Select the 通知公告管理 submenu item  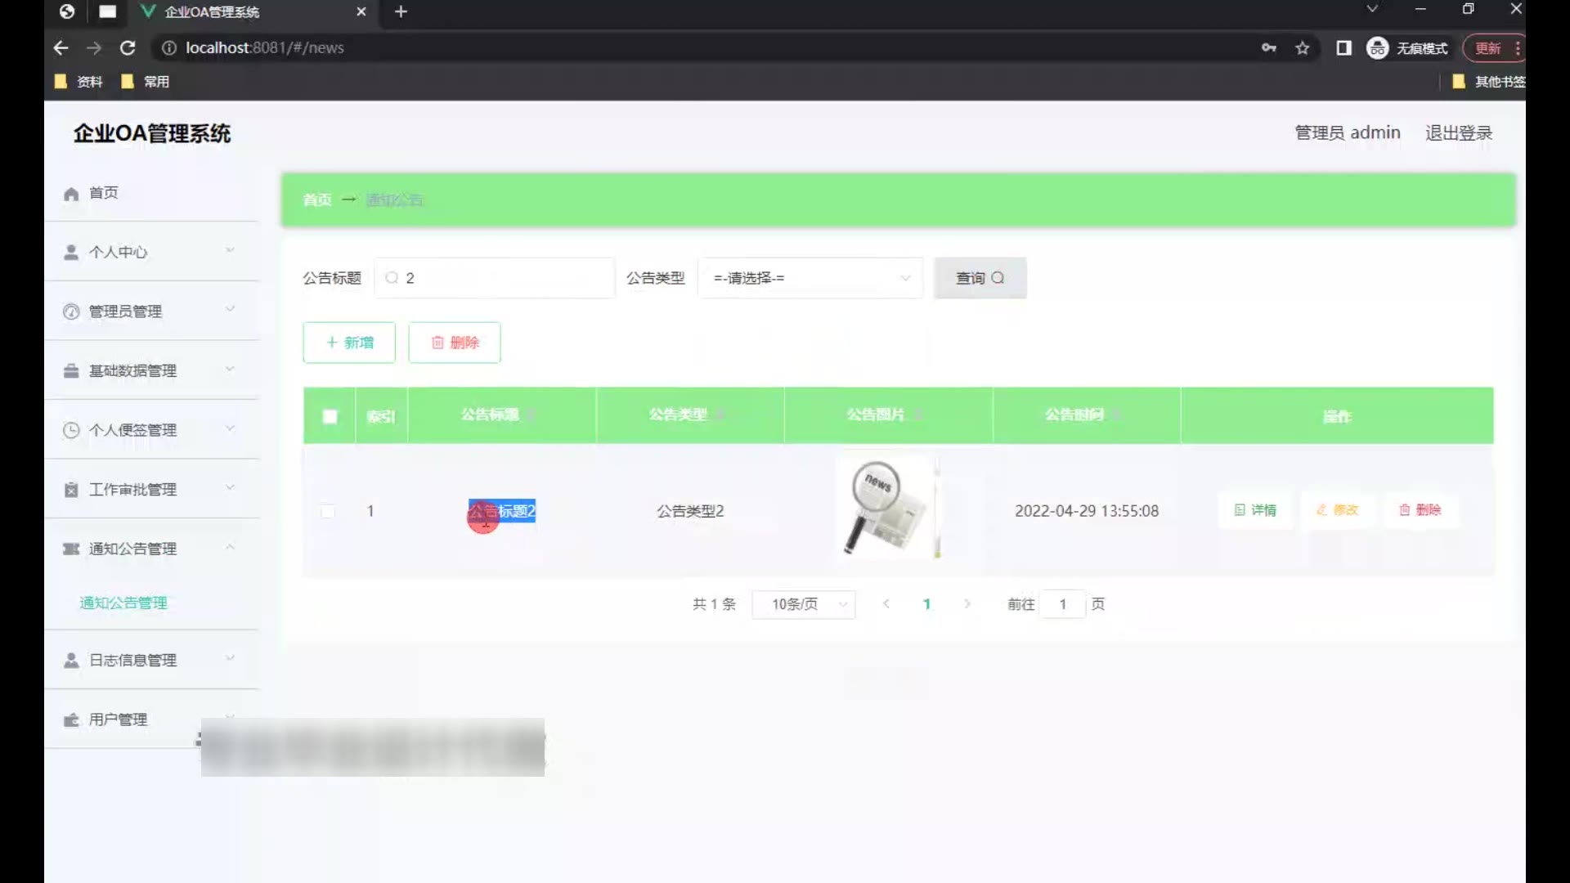(123, 603)
